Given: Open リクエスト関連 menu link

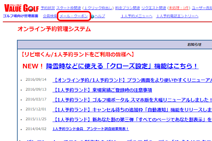Looking at the screenshot, I should 154,8.
